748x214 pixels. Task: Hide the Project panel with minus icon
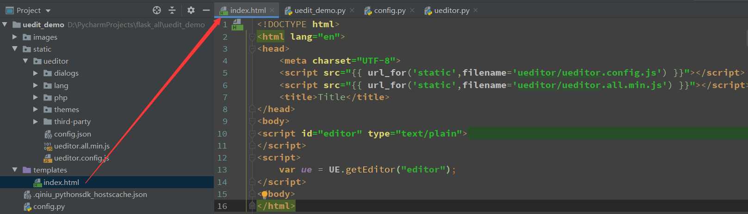coord(206,10)
